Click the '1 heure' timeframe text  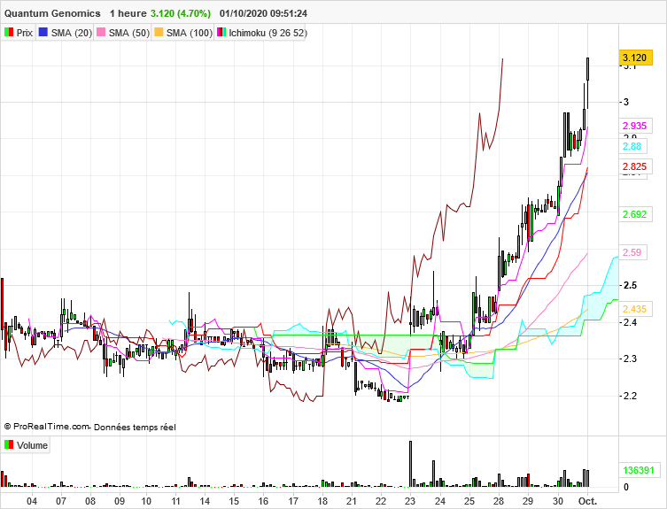tap(128, 13)
